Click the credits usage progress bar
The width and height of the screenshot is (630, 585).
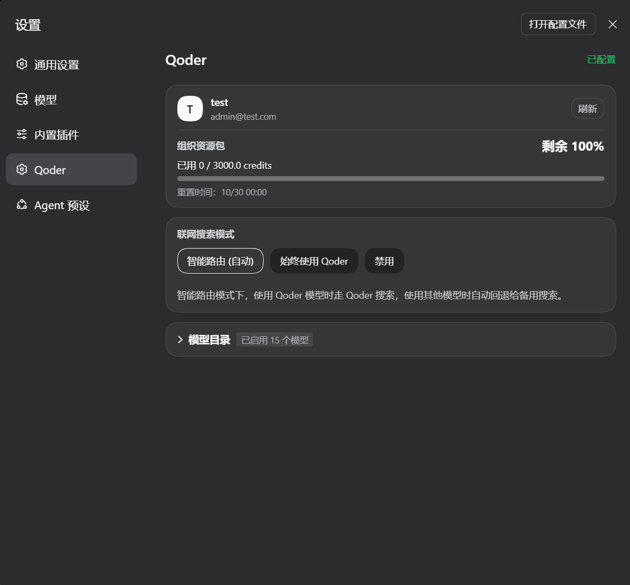tap(390, 179)
